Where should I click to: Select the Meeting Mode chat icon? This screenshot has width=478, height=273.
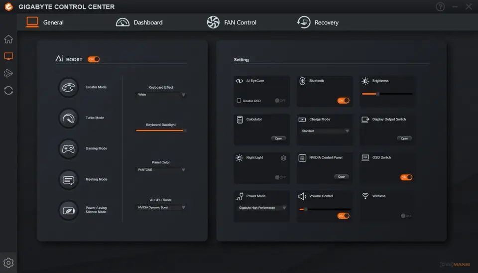[68, 180]
